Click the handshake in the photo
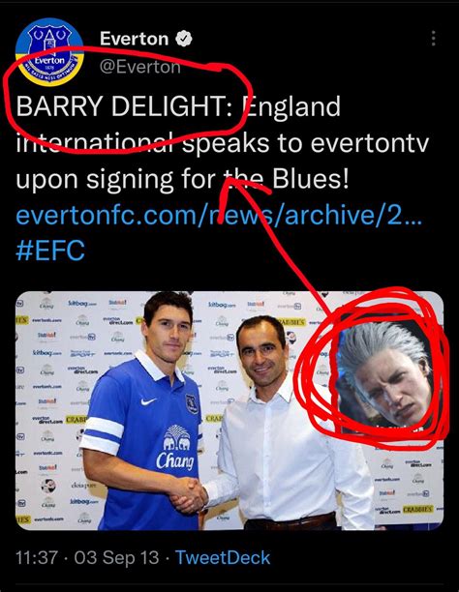This screenshot has width=459, height=592. (189, 493)
